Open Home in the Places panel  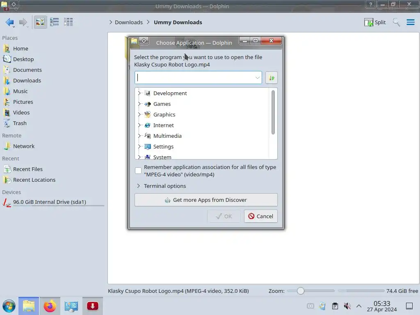point(21,48)
